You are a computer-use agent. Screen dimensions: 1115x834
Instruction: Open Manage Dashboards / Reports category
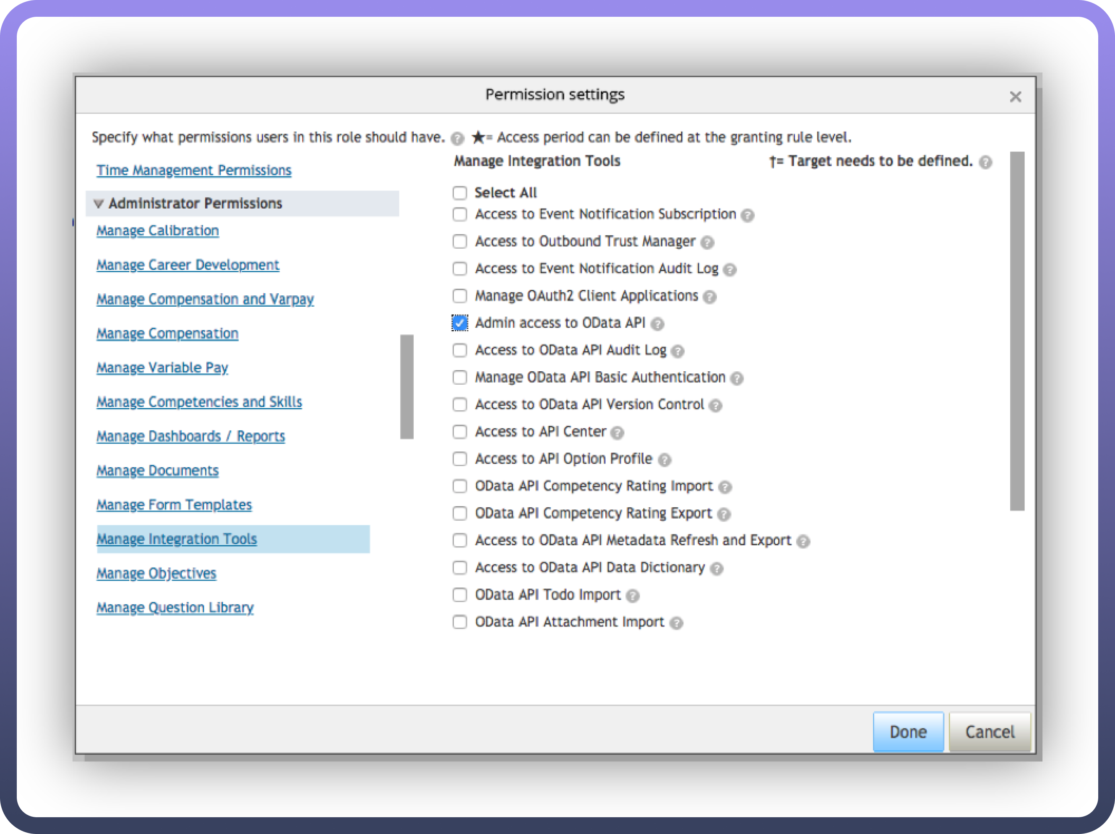pyautogui.click(x=190, y=435)
